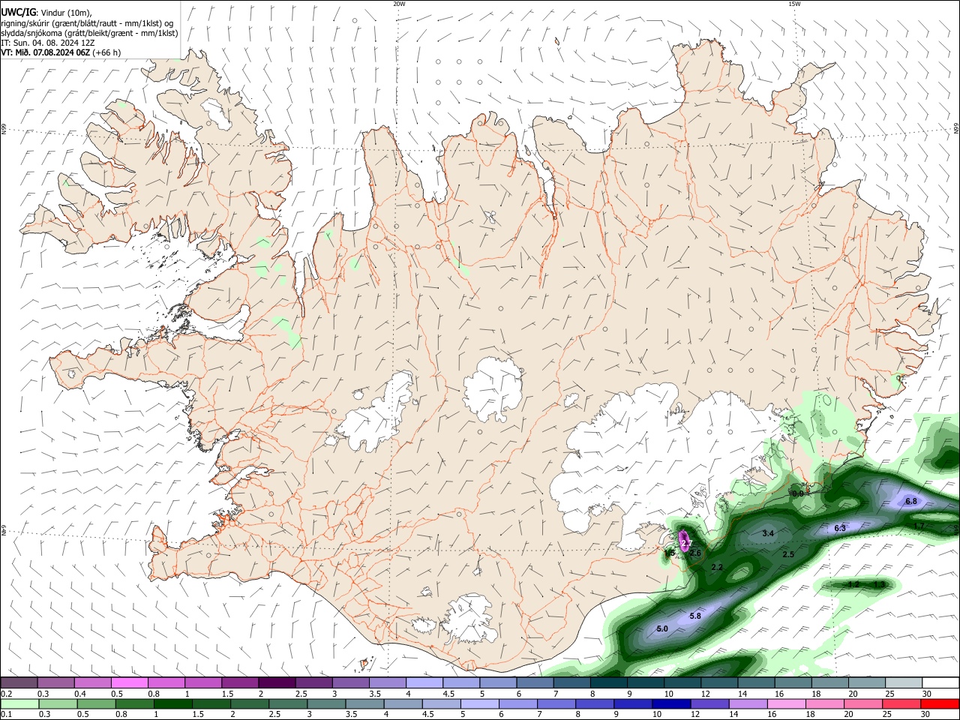Click the red swatch ending the lower rain scale

coord(940,703)
